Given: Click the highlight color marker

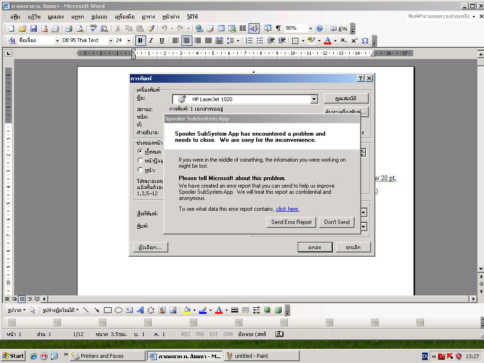Looking at the screenshot, I should coord(311,41).
